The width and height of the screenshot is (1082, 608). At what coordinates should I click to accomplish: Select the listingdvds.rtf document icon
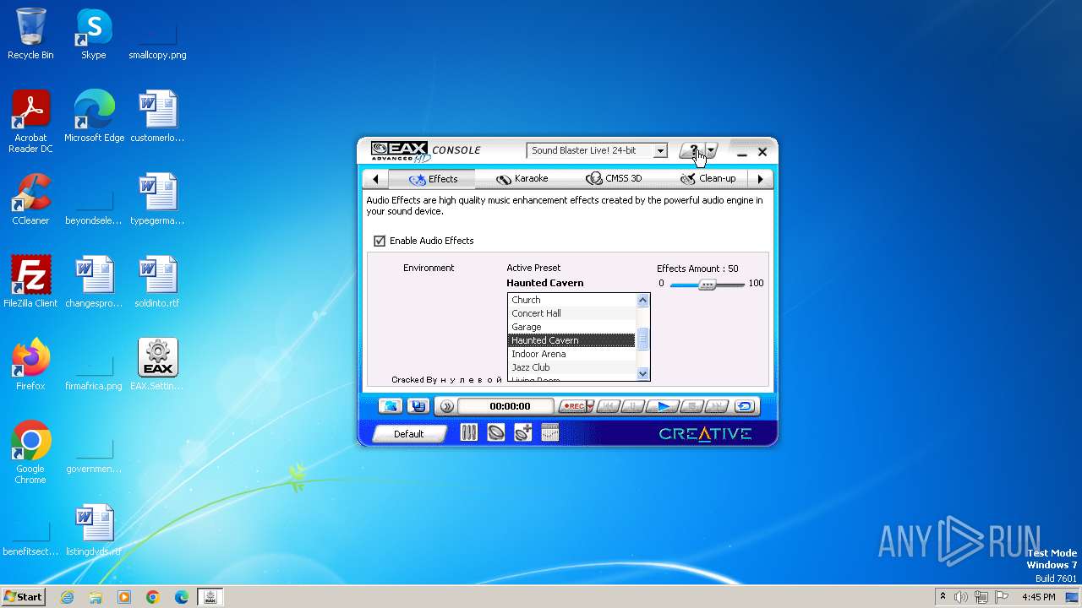tap(94, 530)
